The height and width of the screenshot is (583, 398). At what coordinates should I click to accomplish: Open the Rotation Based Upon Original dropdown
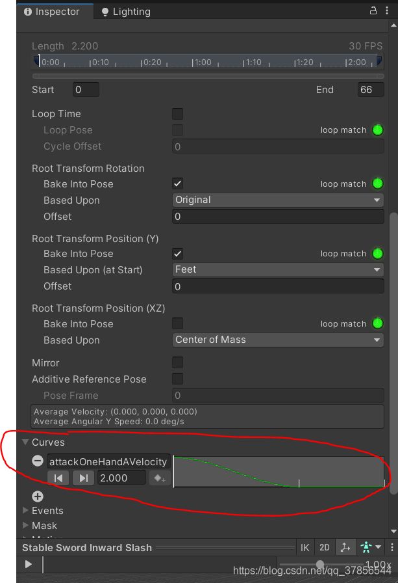(278, 200)
